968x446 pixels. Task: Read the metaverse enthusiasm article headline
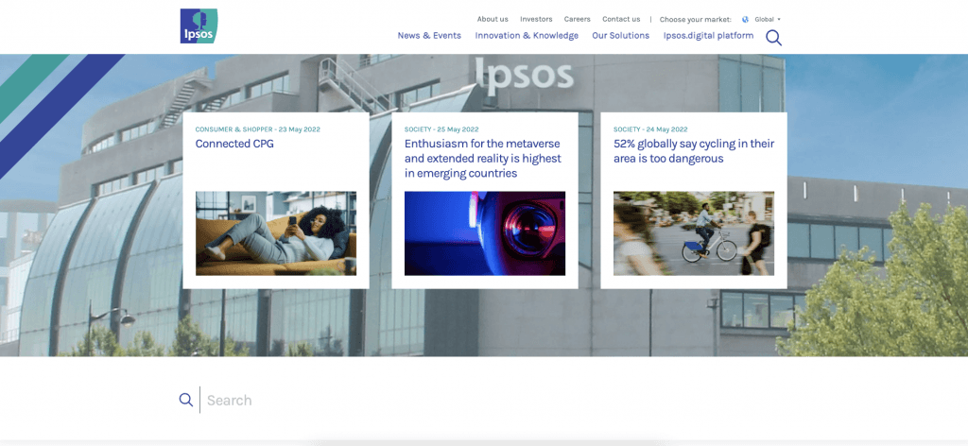(x=483, y=159)
